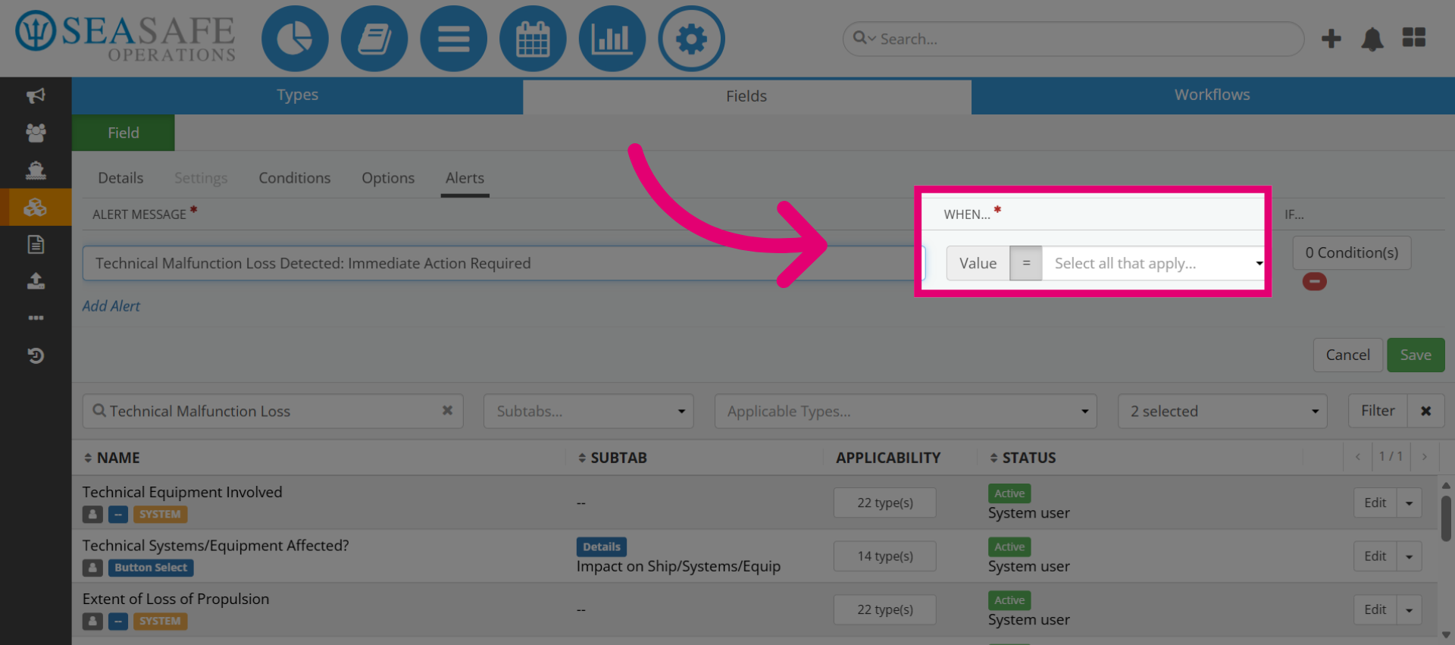
Task: Edit the Extent of Loss of Propulsion field
Action: (1375, 609)
